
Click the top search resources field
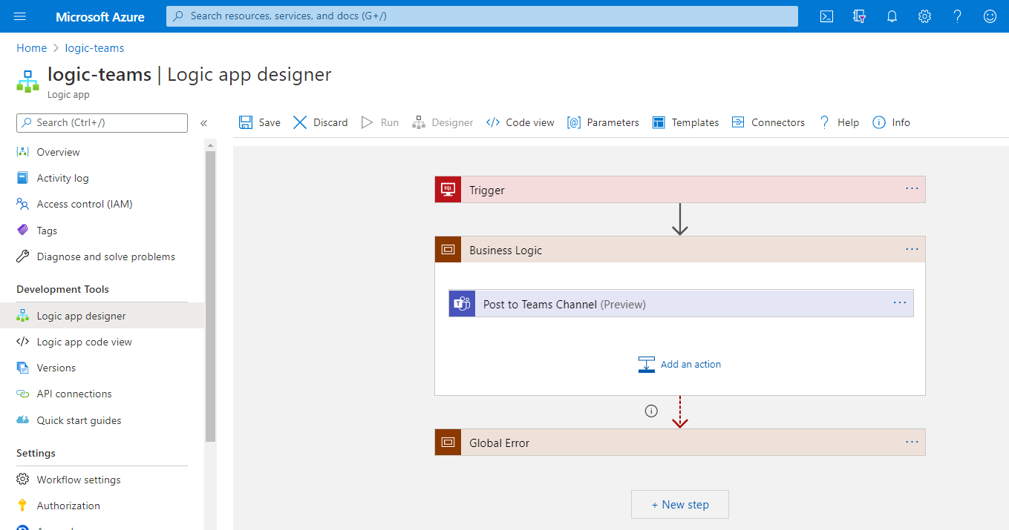[482, 16]
